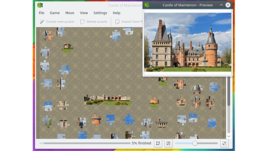
Task: Expand the Settings menu
Action: tap(100, 13)
